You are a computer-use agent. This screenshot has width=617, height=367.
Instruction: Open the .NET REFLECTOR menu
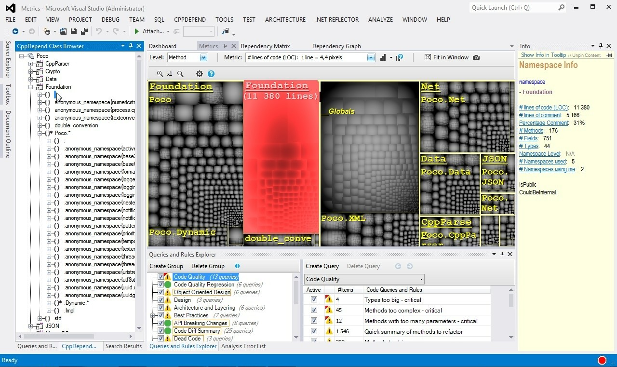337,19
